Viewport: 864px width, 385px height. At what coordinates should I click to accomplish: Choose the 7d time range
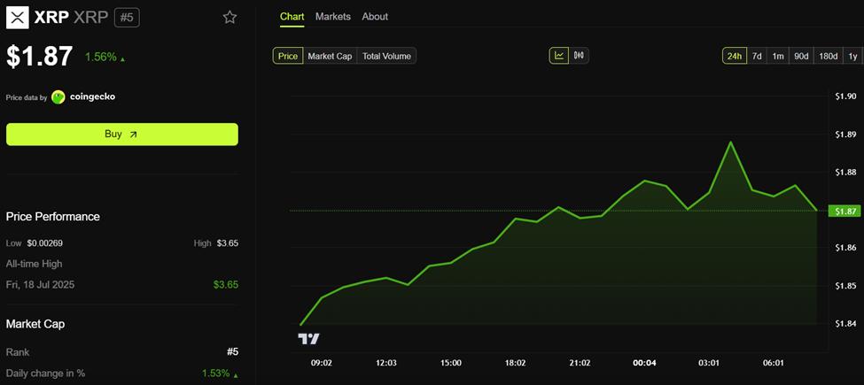pyautogui.click(x=757, y=56)
